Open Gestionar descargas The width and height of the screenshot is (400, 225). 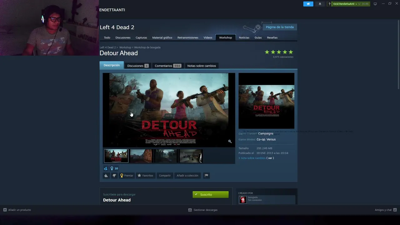pos(205,210)
